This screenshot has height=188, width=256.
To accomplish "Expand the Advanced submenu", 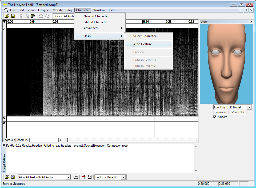I will (100, 28).
